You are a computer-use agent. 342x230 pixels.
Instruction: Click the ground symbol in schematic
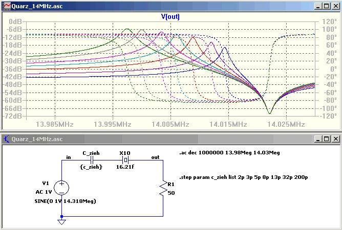[x=62, y=222]
